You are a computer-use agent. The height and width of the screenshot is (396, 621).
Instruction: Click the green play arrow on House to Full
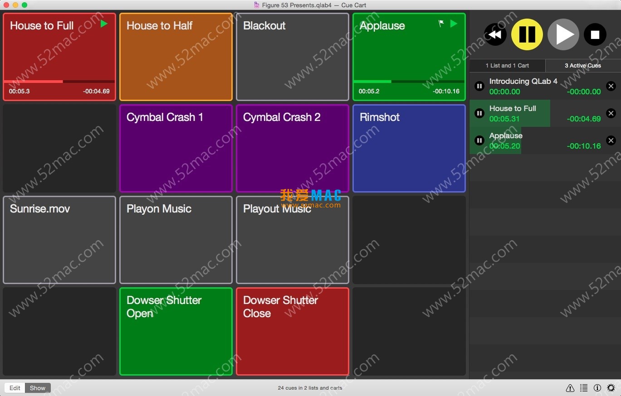coord(104,24)
